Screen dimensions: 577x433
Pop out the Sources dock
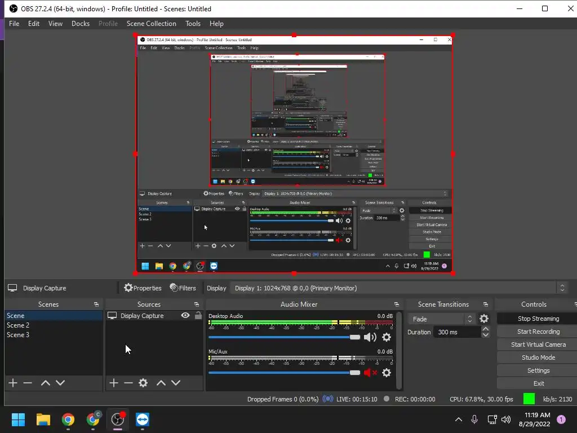pos(197,304)
